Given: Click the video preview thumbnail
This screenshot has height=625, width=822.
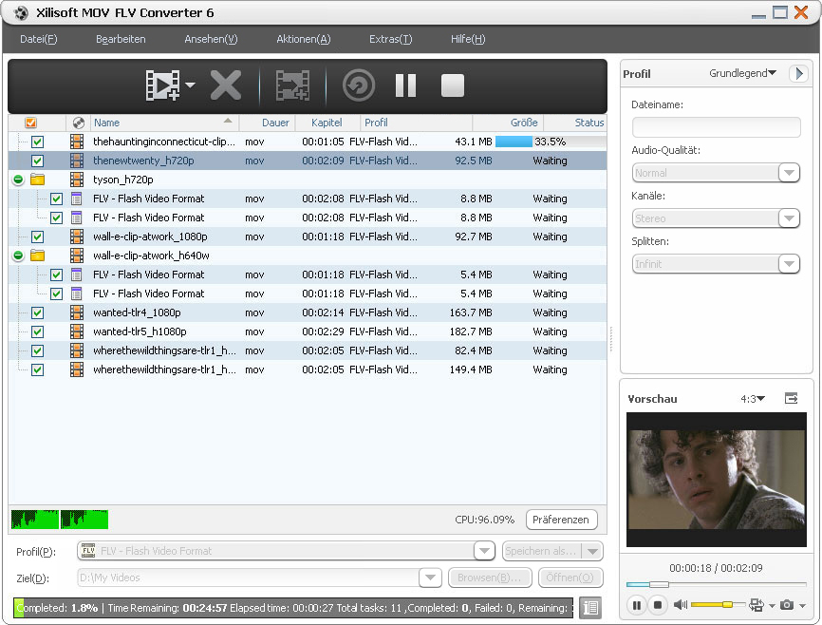Looking at the screenshot, I should pyautogui.click(x=716, y=479).
